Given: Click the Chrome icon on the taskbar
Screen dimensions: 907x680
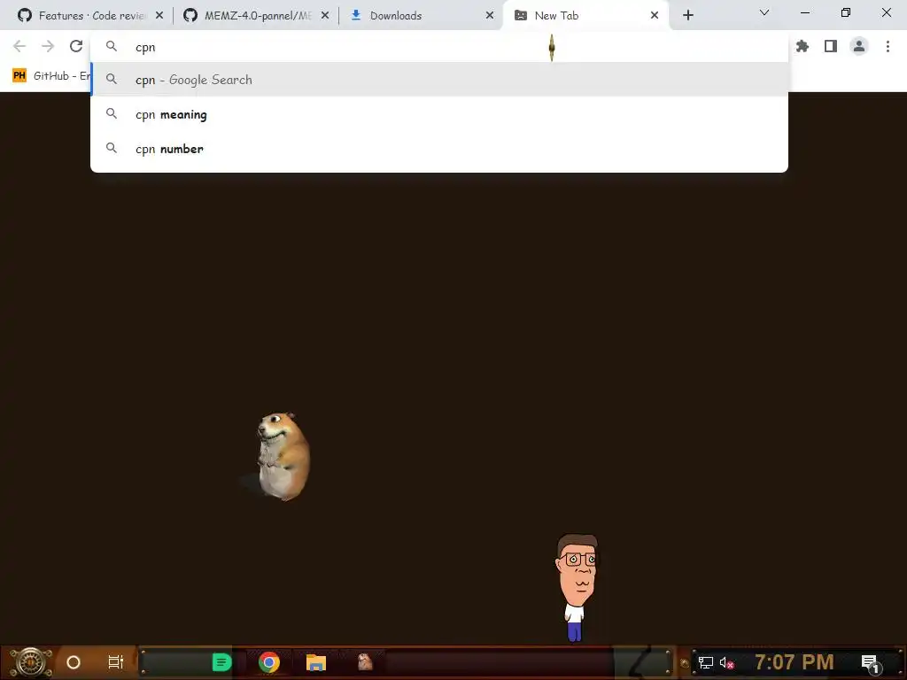Looking at the screenshot, I should tap(269, 662).
